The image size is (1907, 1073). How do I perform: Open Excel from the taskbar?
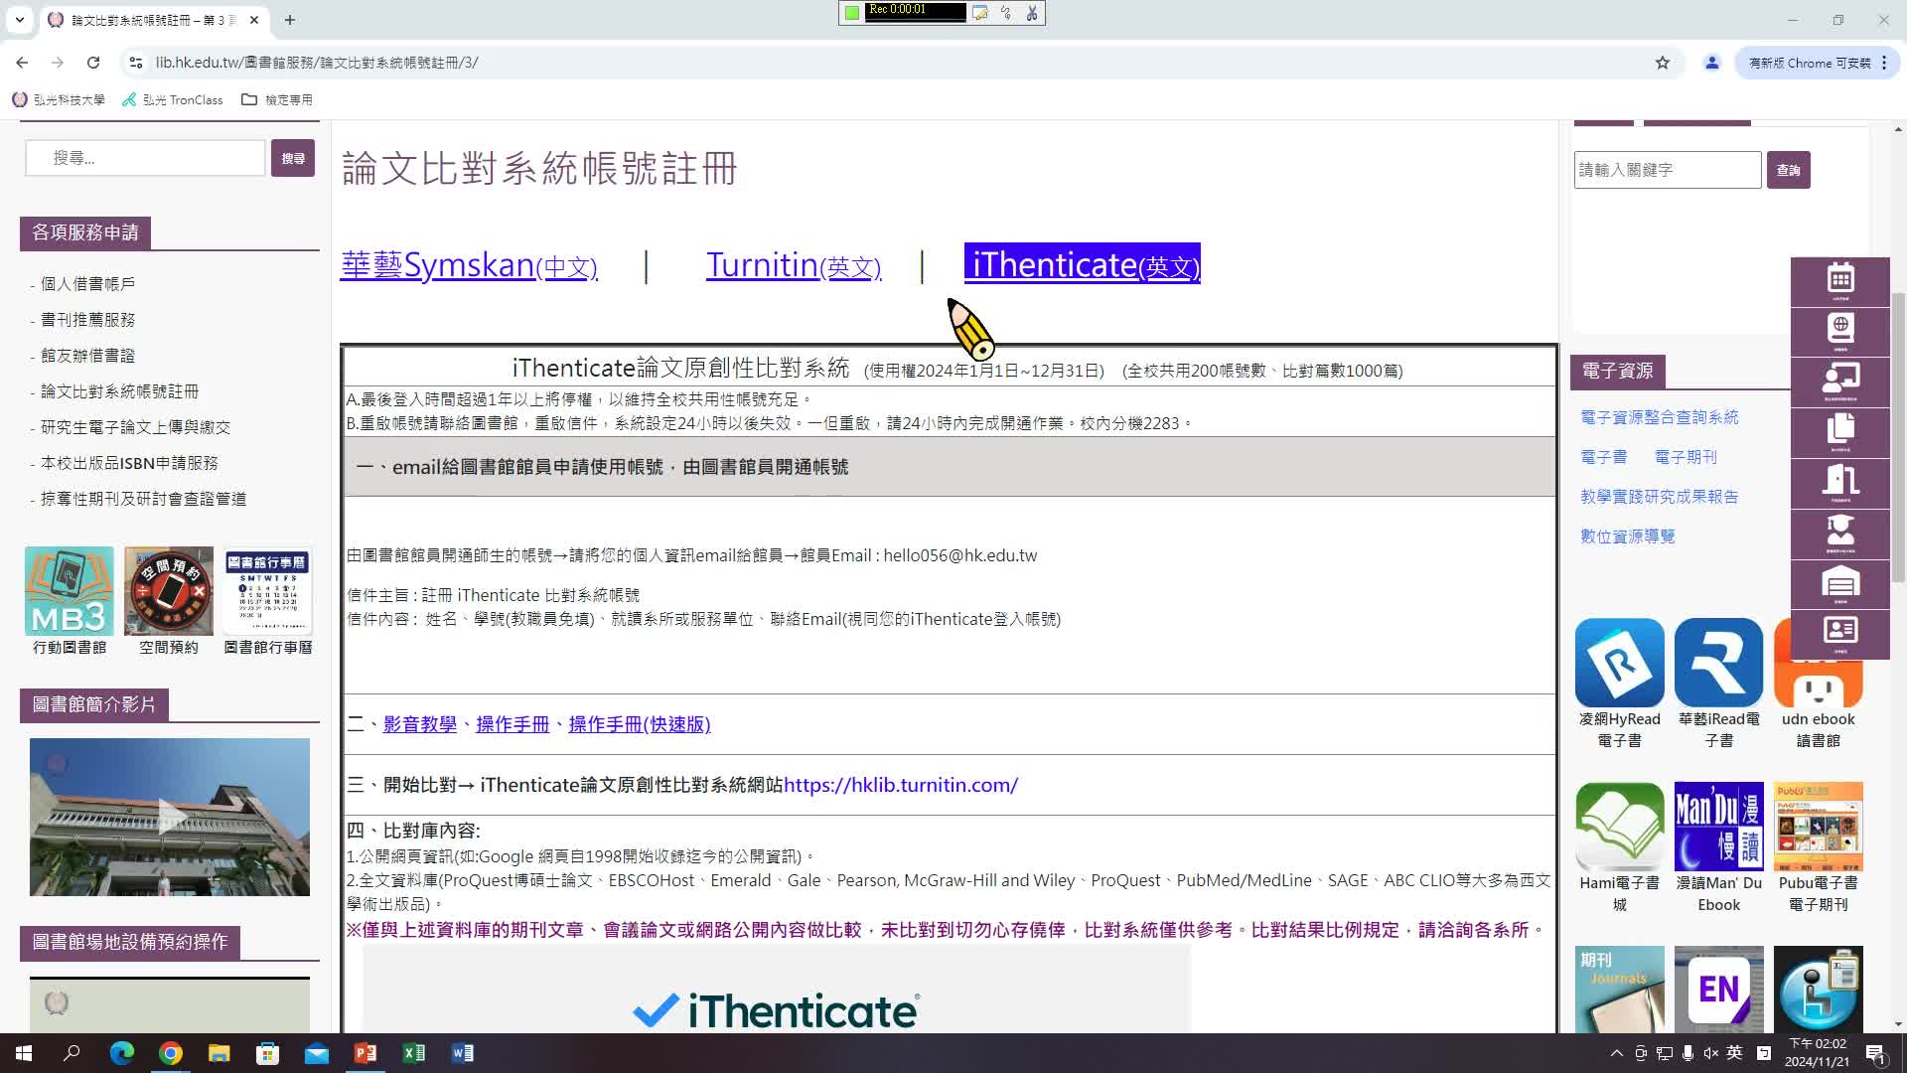[x=414, y=1053]
